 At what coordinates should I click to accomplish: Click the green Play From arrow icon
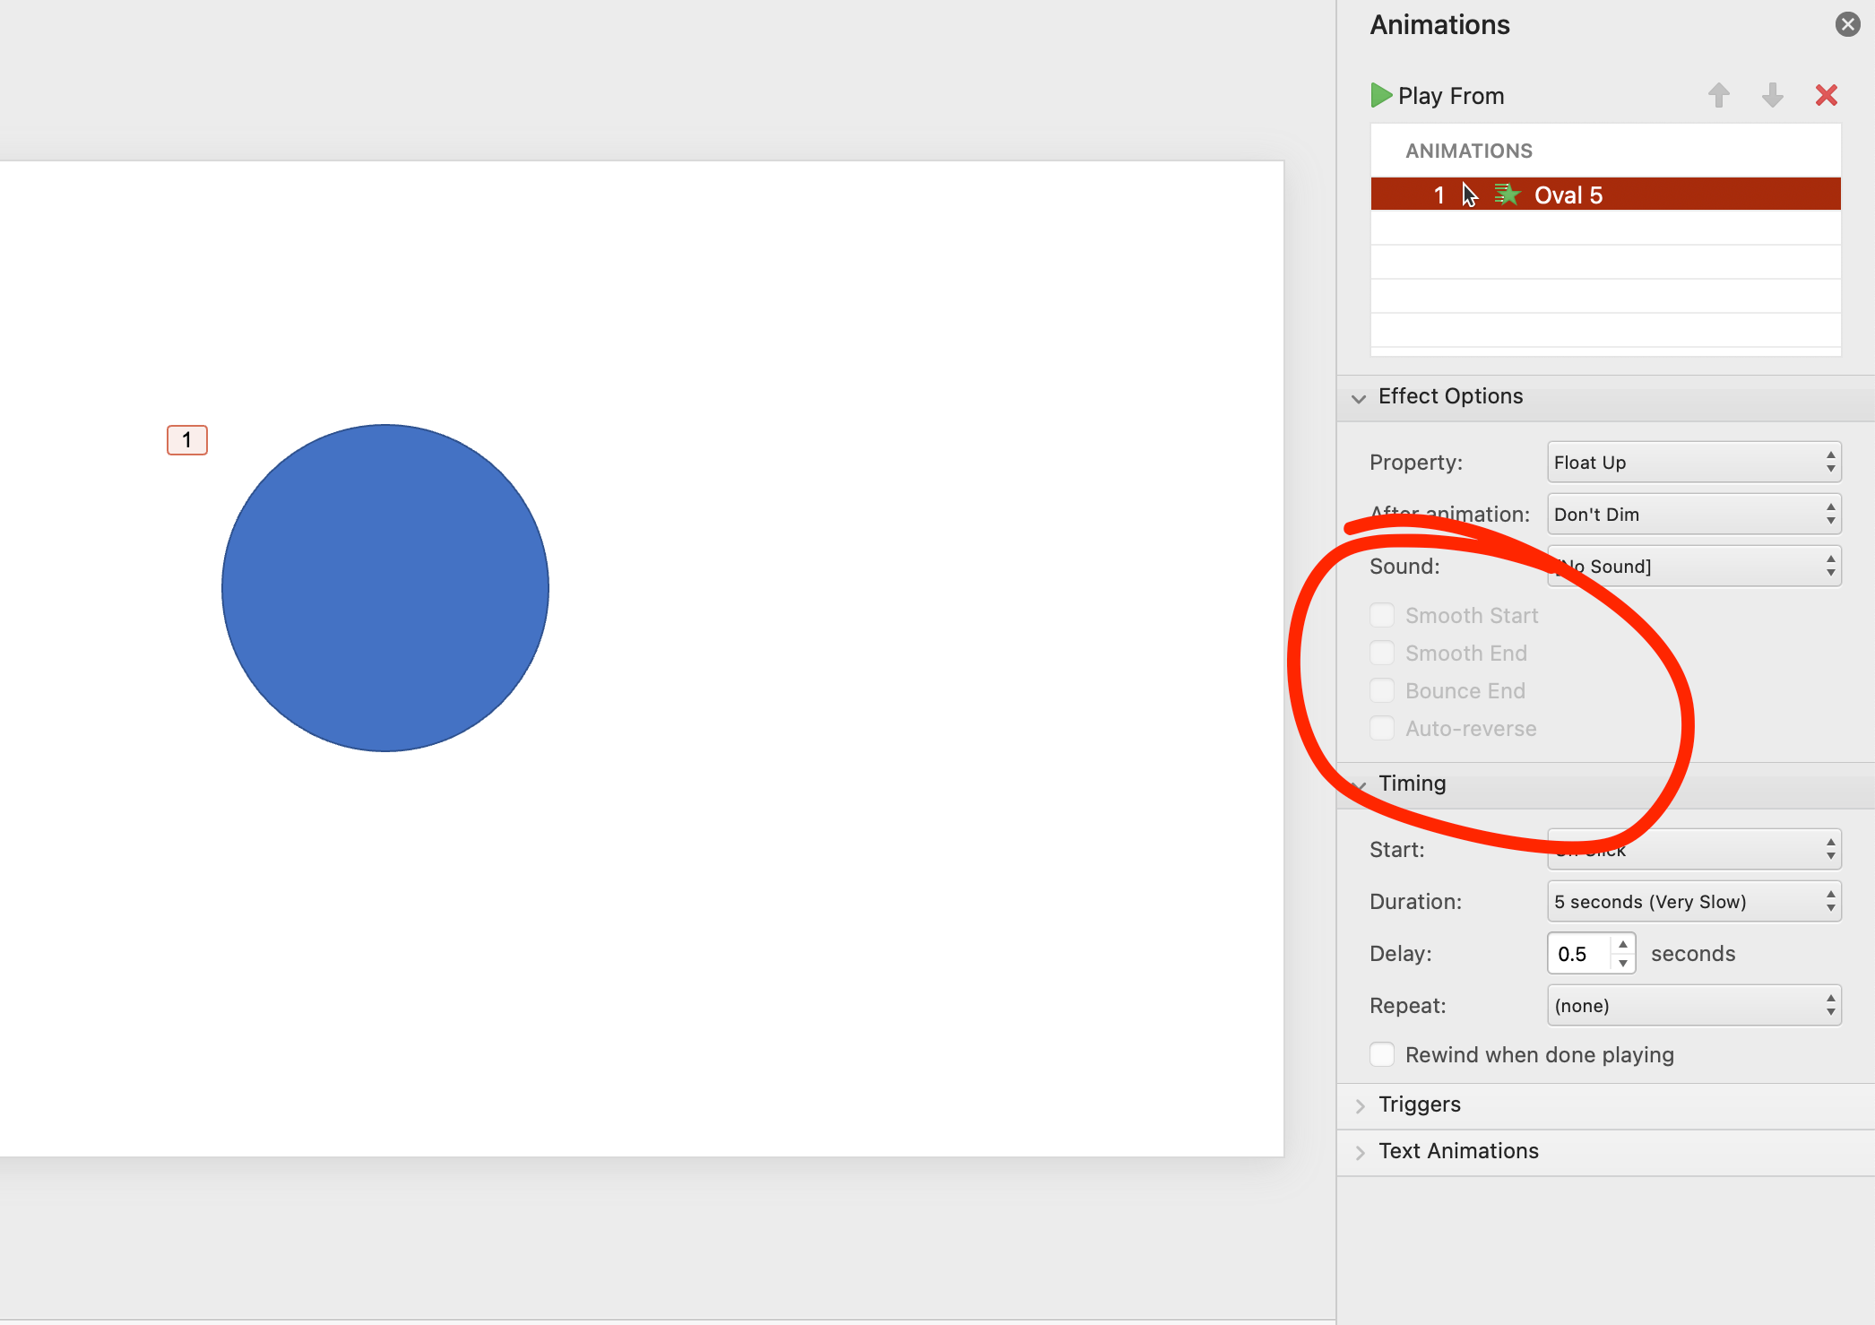tap(1380, 95)
